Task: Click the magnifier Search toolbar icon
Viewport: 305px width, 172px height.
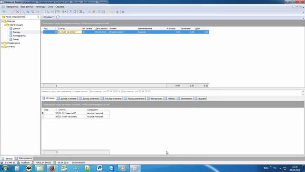Action: pyautogui.click(x=23, y=11)
